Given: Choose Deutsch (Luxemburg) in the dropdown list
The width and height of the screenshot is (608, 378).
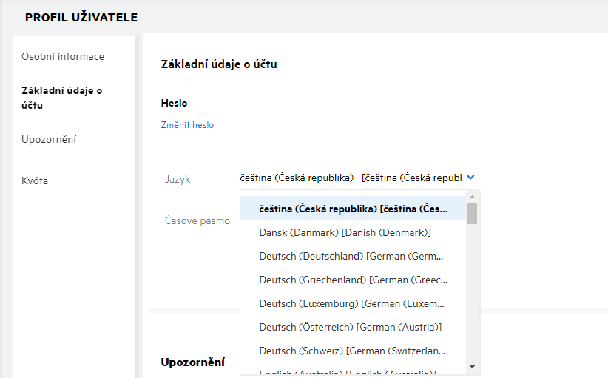Looking at the screenshot, I should [x=353, y=304].
